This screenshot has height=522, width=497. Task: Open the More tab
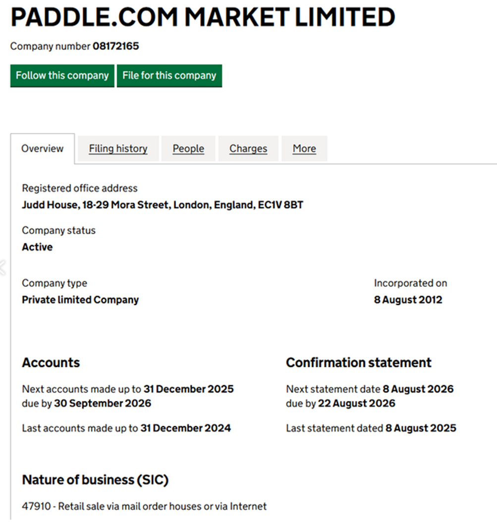pyautogui.click(x=304, y=149)
